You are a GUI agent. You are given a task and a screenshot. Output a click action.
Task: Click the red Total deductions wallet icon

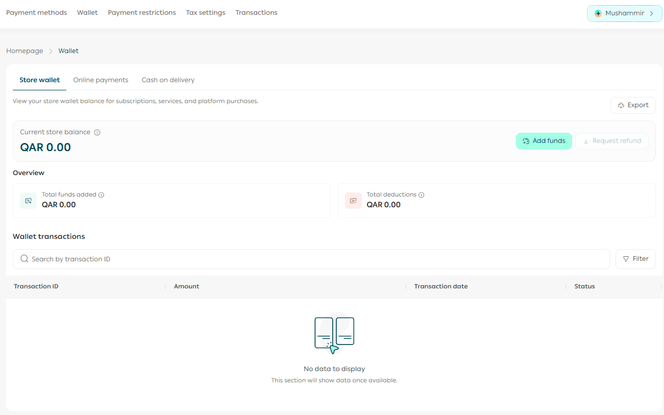353,201
